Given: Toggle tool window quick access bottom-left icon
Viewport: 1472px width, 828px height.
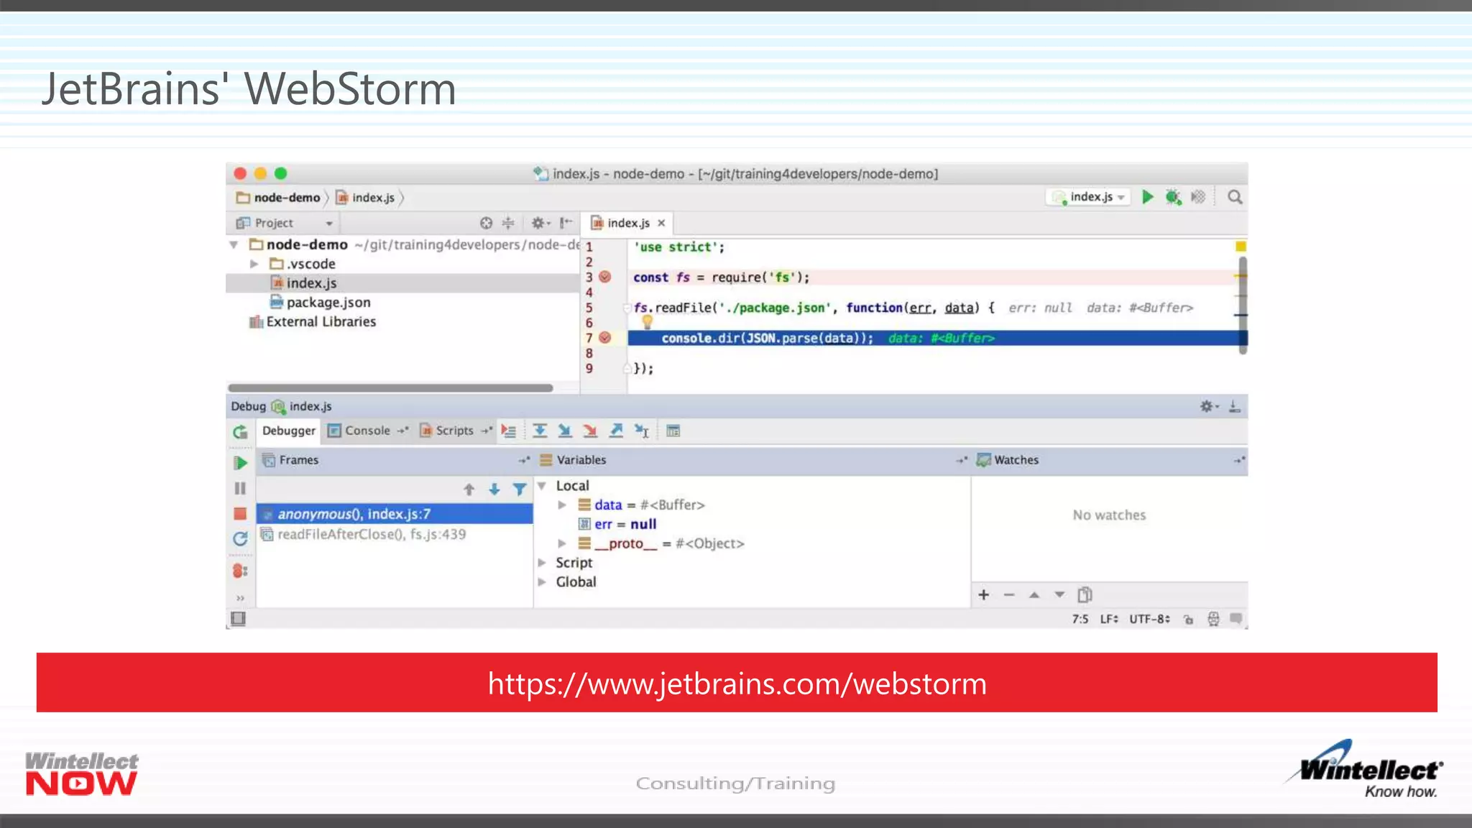Looking at the screenshot, I should [238, 618].
